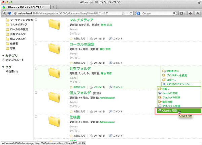Select the 個人フォルダ row checkbox

coord(36,92)
